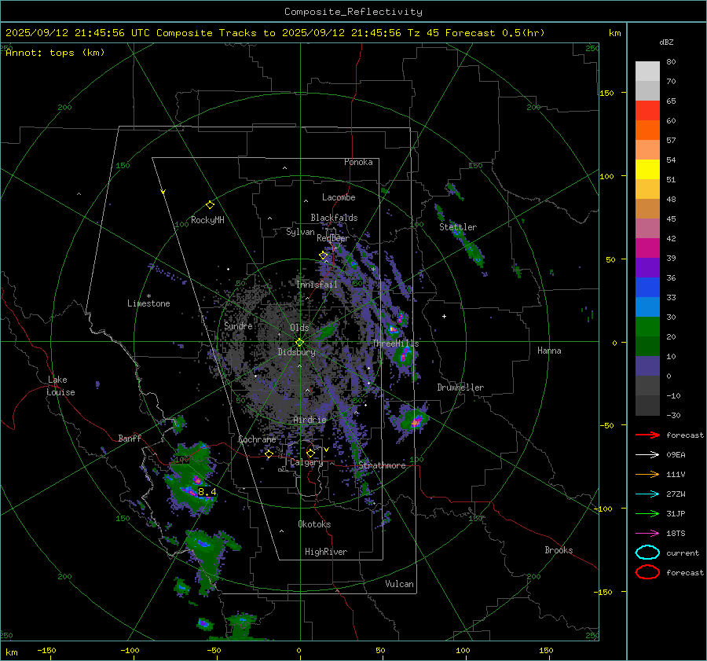Click the yellow 51-54 dBZ swatch
This screenshot has width=707, height=661.
pos(647,170)
